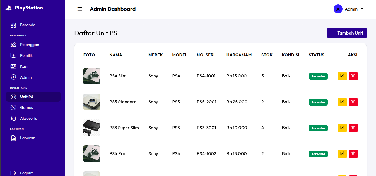Toggle the hamburger sidebar menu icon
376x176 pixels.
pyautogui.click(x=80, y=9)
